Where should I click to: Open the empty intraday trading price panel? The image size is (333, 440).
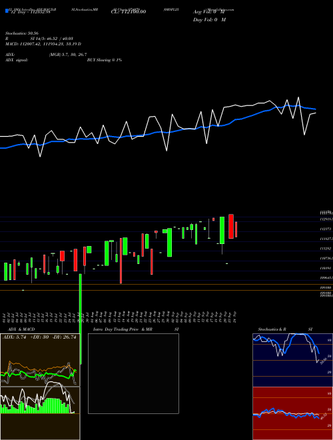tap(133, 373)
